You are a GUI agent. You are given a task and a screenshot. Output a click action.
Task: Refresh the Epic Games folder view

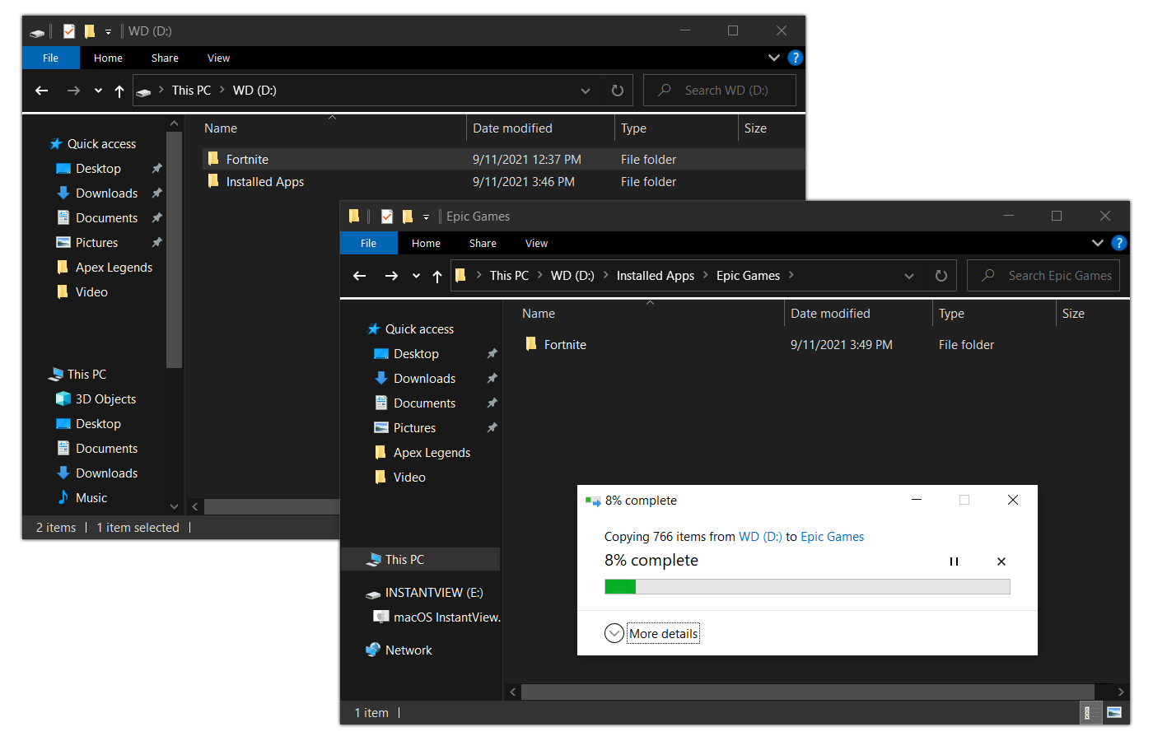pyautogui.click(x=941, y=275)
